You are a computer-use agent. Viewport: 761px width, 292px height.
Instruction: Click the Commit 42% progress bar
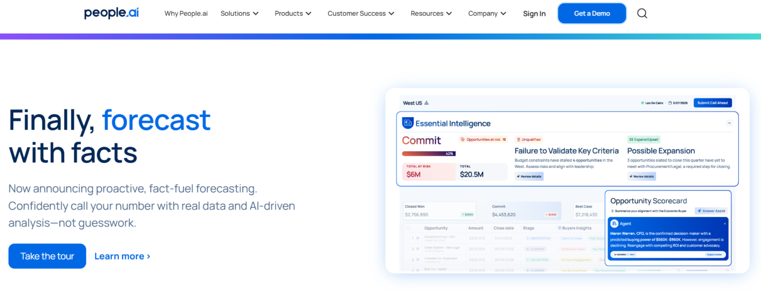pos(429,153)
